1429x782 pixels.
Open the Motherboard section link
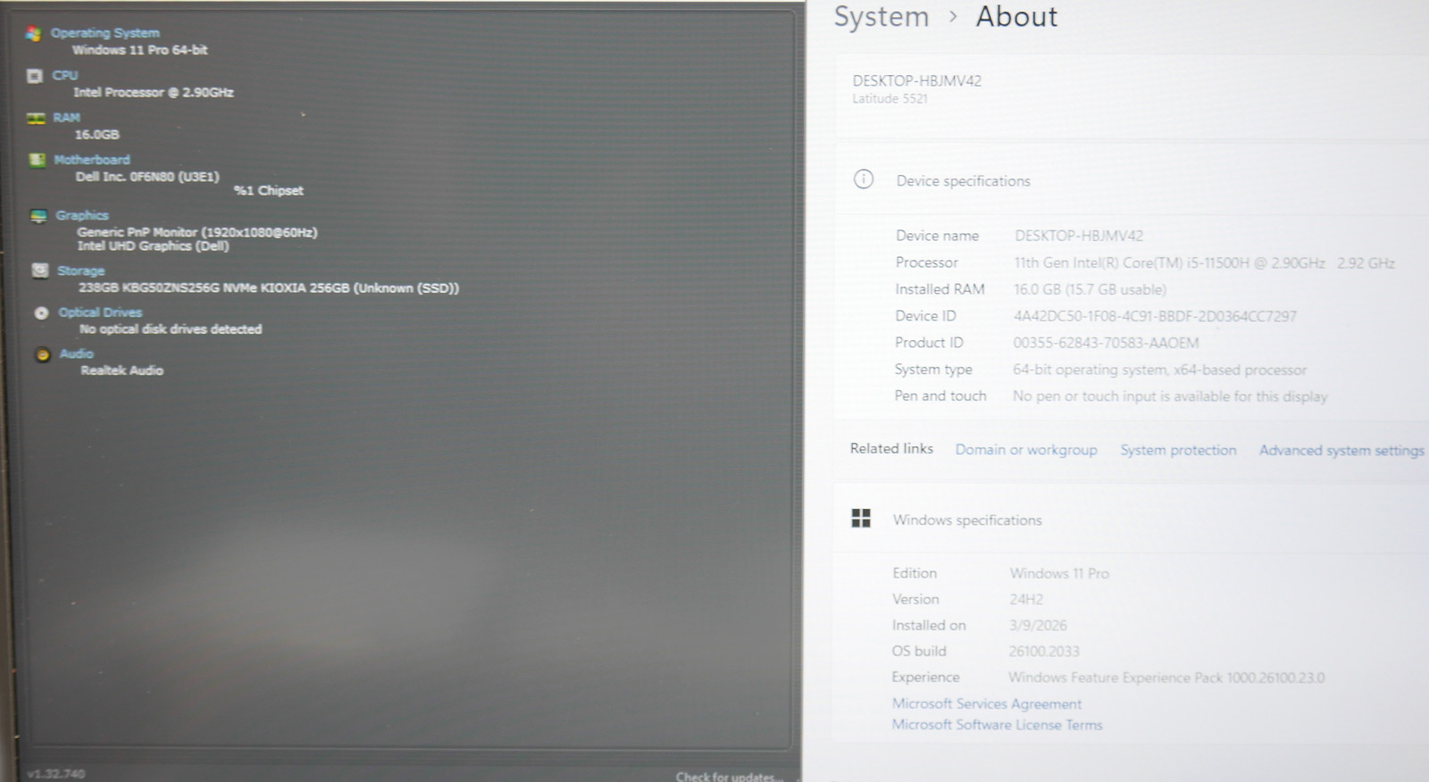click(x=92, y=160)
